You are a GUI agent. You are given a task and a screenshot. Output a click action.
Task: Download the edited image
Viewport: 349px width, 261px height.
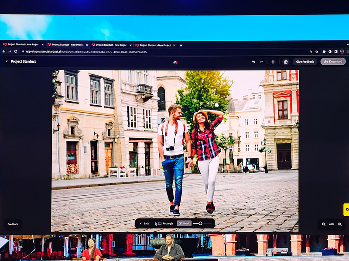pos(333,61)
